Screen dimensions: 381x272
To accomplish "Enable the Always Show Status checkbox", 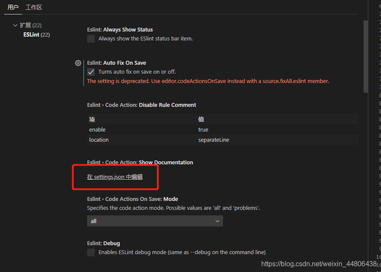I will 91,39.
